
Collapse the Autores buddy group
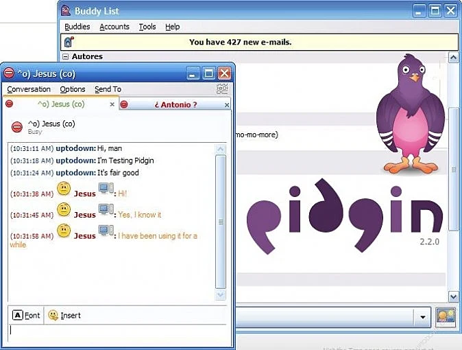coord(66,57)
